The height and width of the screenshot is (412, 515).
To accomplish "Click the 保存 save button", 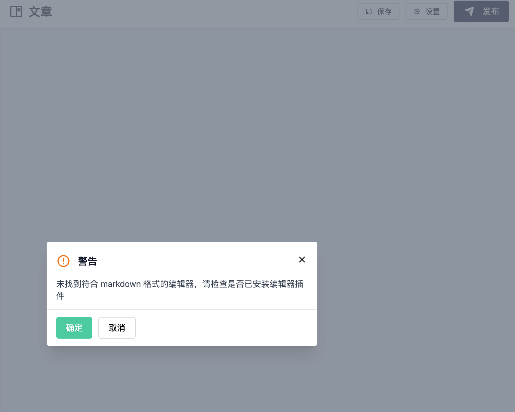I will point(378,11).
